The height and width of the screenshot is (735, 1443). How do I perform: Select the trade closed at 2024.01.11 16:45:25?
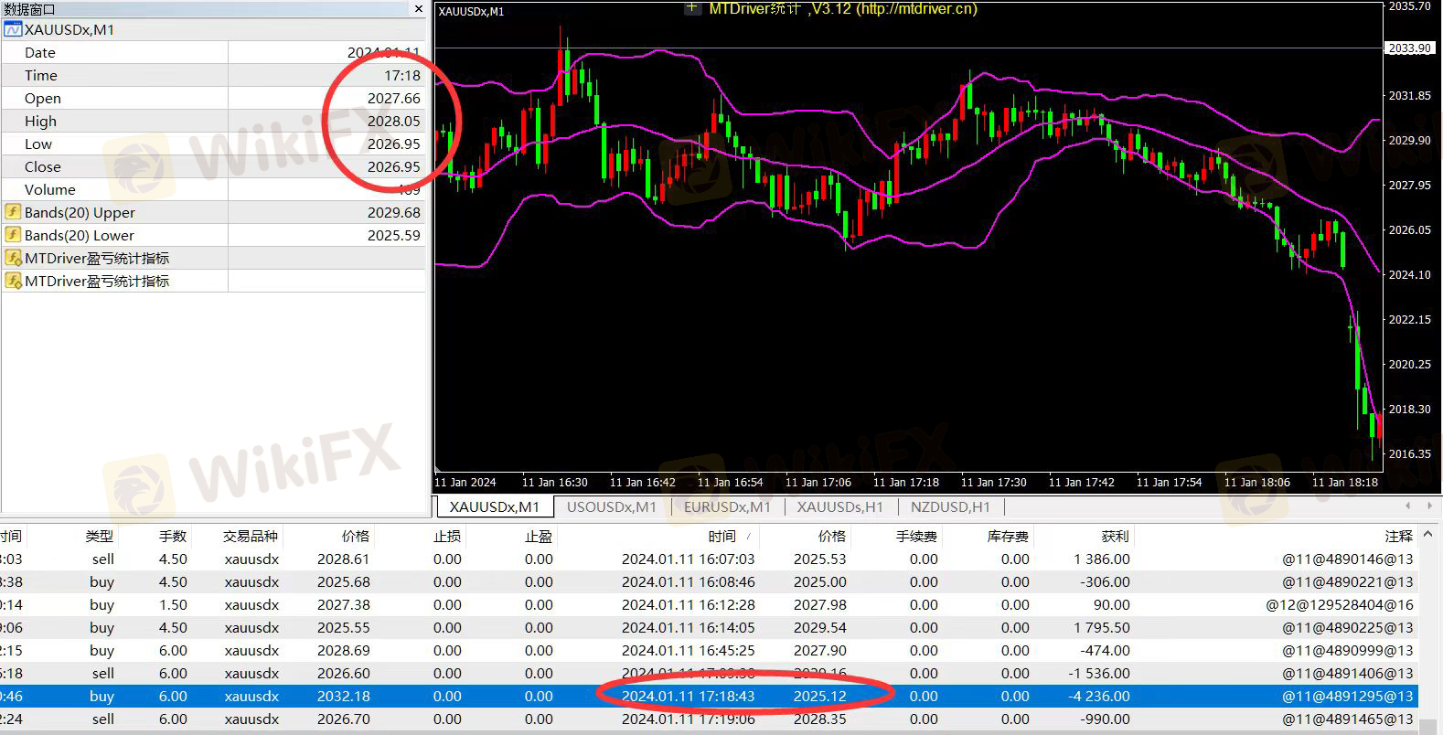point(709,650)
